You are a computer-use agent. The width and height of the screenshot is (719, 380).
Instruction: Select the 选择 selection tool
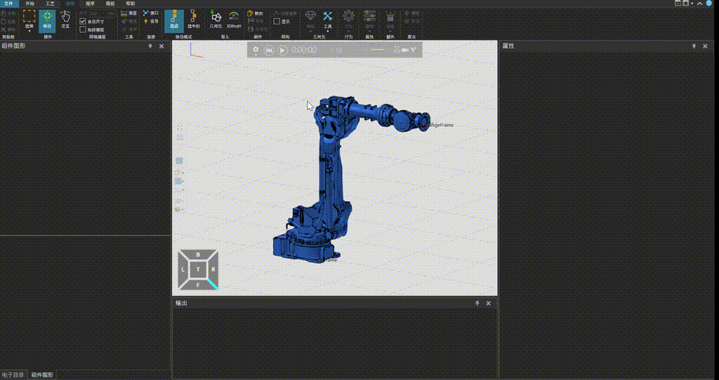point(29,18)
